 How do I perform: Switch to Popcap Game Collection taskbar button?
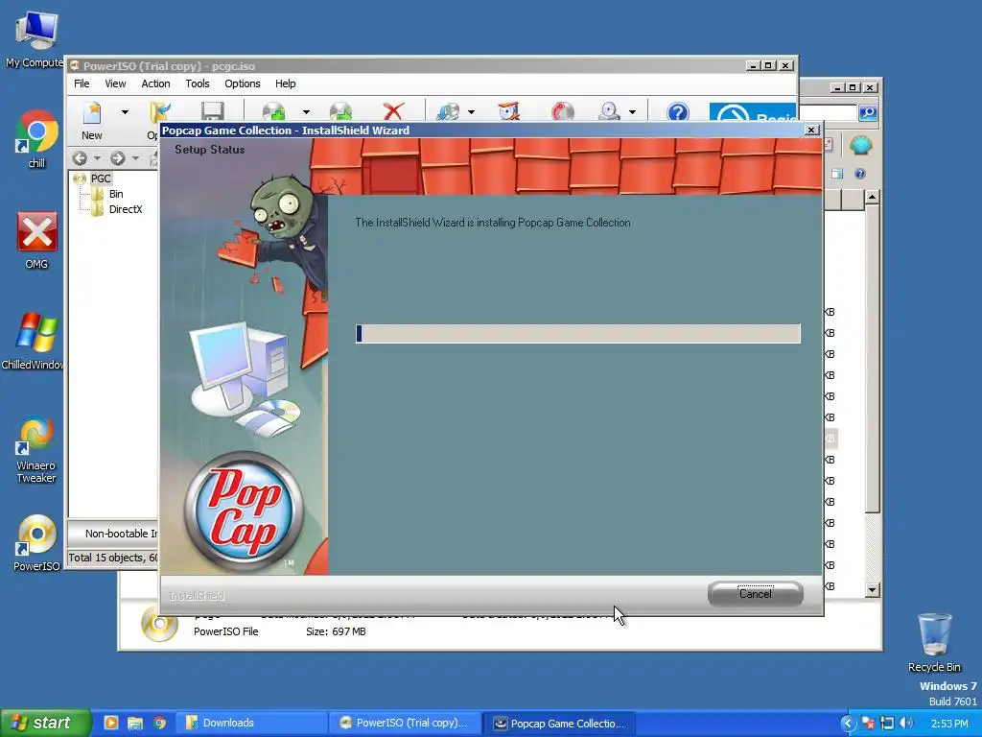[x=559, y=723]
